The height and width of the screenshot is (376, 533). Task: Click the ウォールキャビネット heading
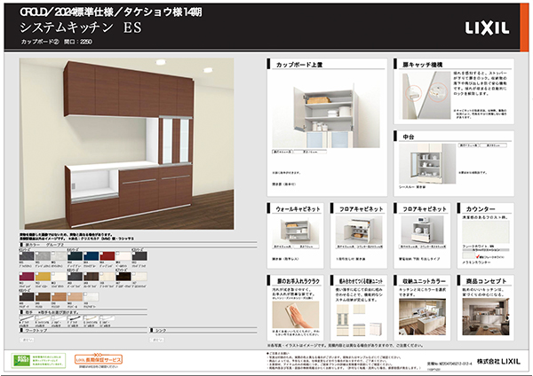[x=298, y=209]
